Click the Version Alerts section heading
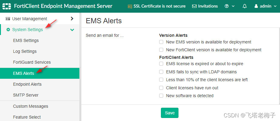The width and height of the screenshot is (280, 121). coord(173,35)
